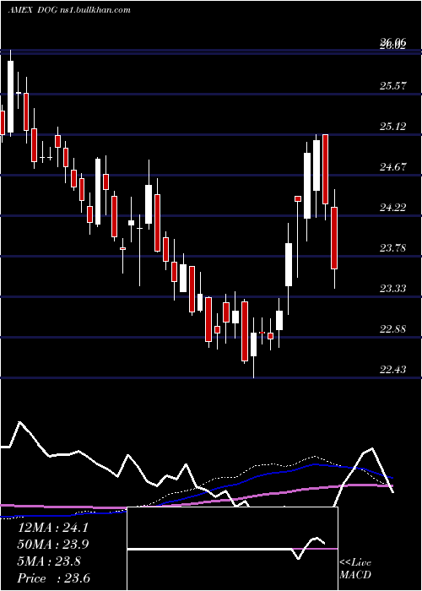Select the 25.57 price axis label

pos(393,86)
